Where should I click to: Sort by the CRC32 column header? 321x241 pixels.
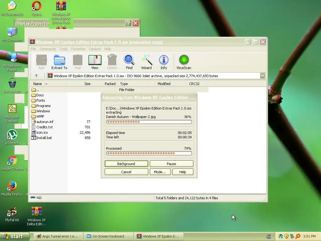tap(197, 84)
